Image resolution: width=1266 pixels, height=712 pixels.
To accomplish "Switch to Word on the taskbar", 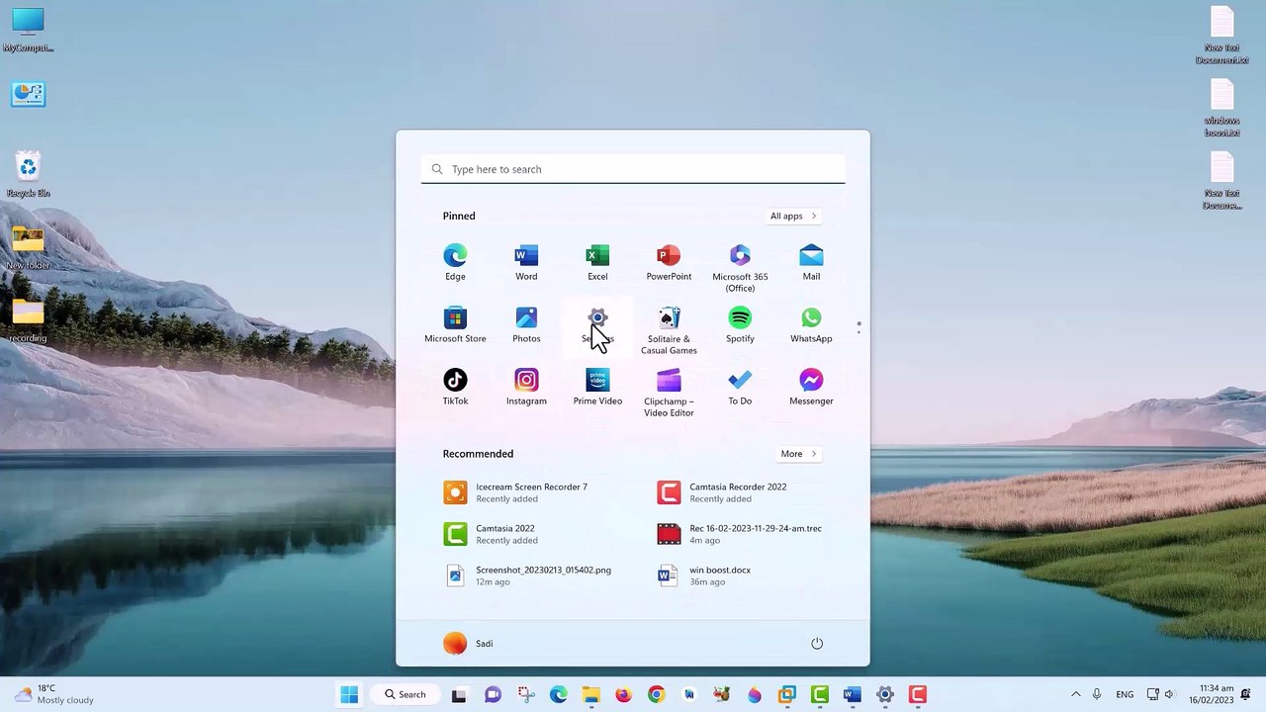I will point(852,694).
